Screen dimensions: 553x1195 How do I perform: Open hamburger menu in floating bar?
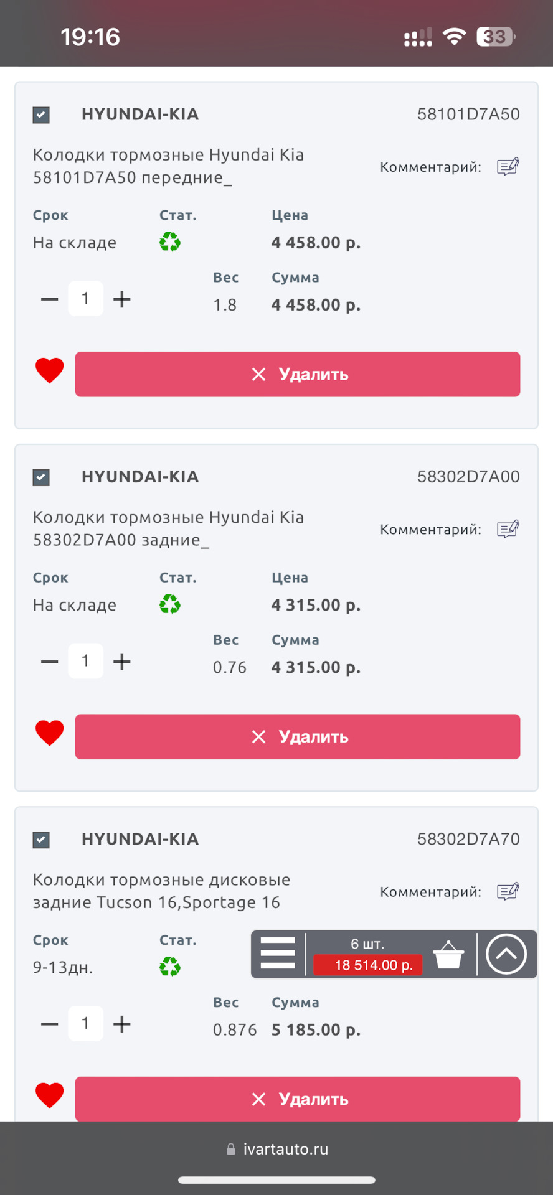(x=278, y=953)
